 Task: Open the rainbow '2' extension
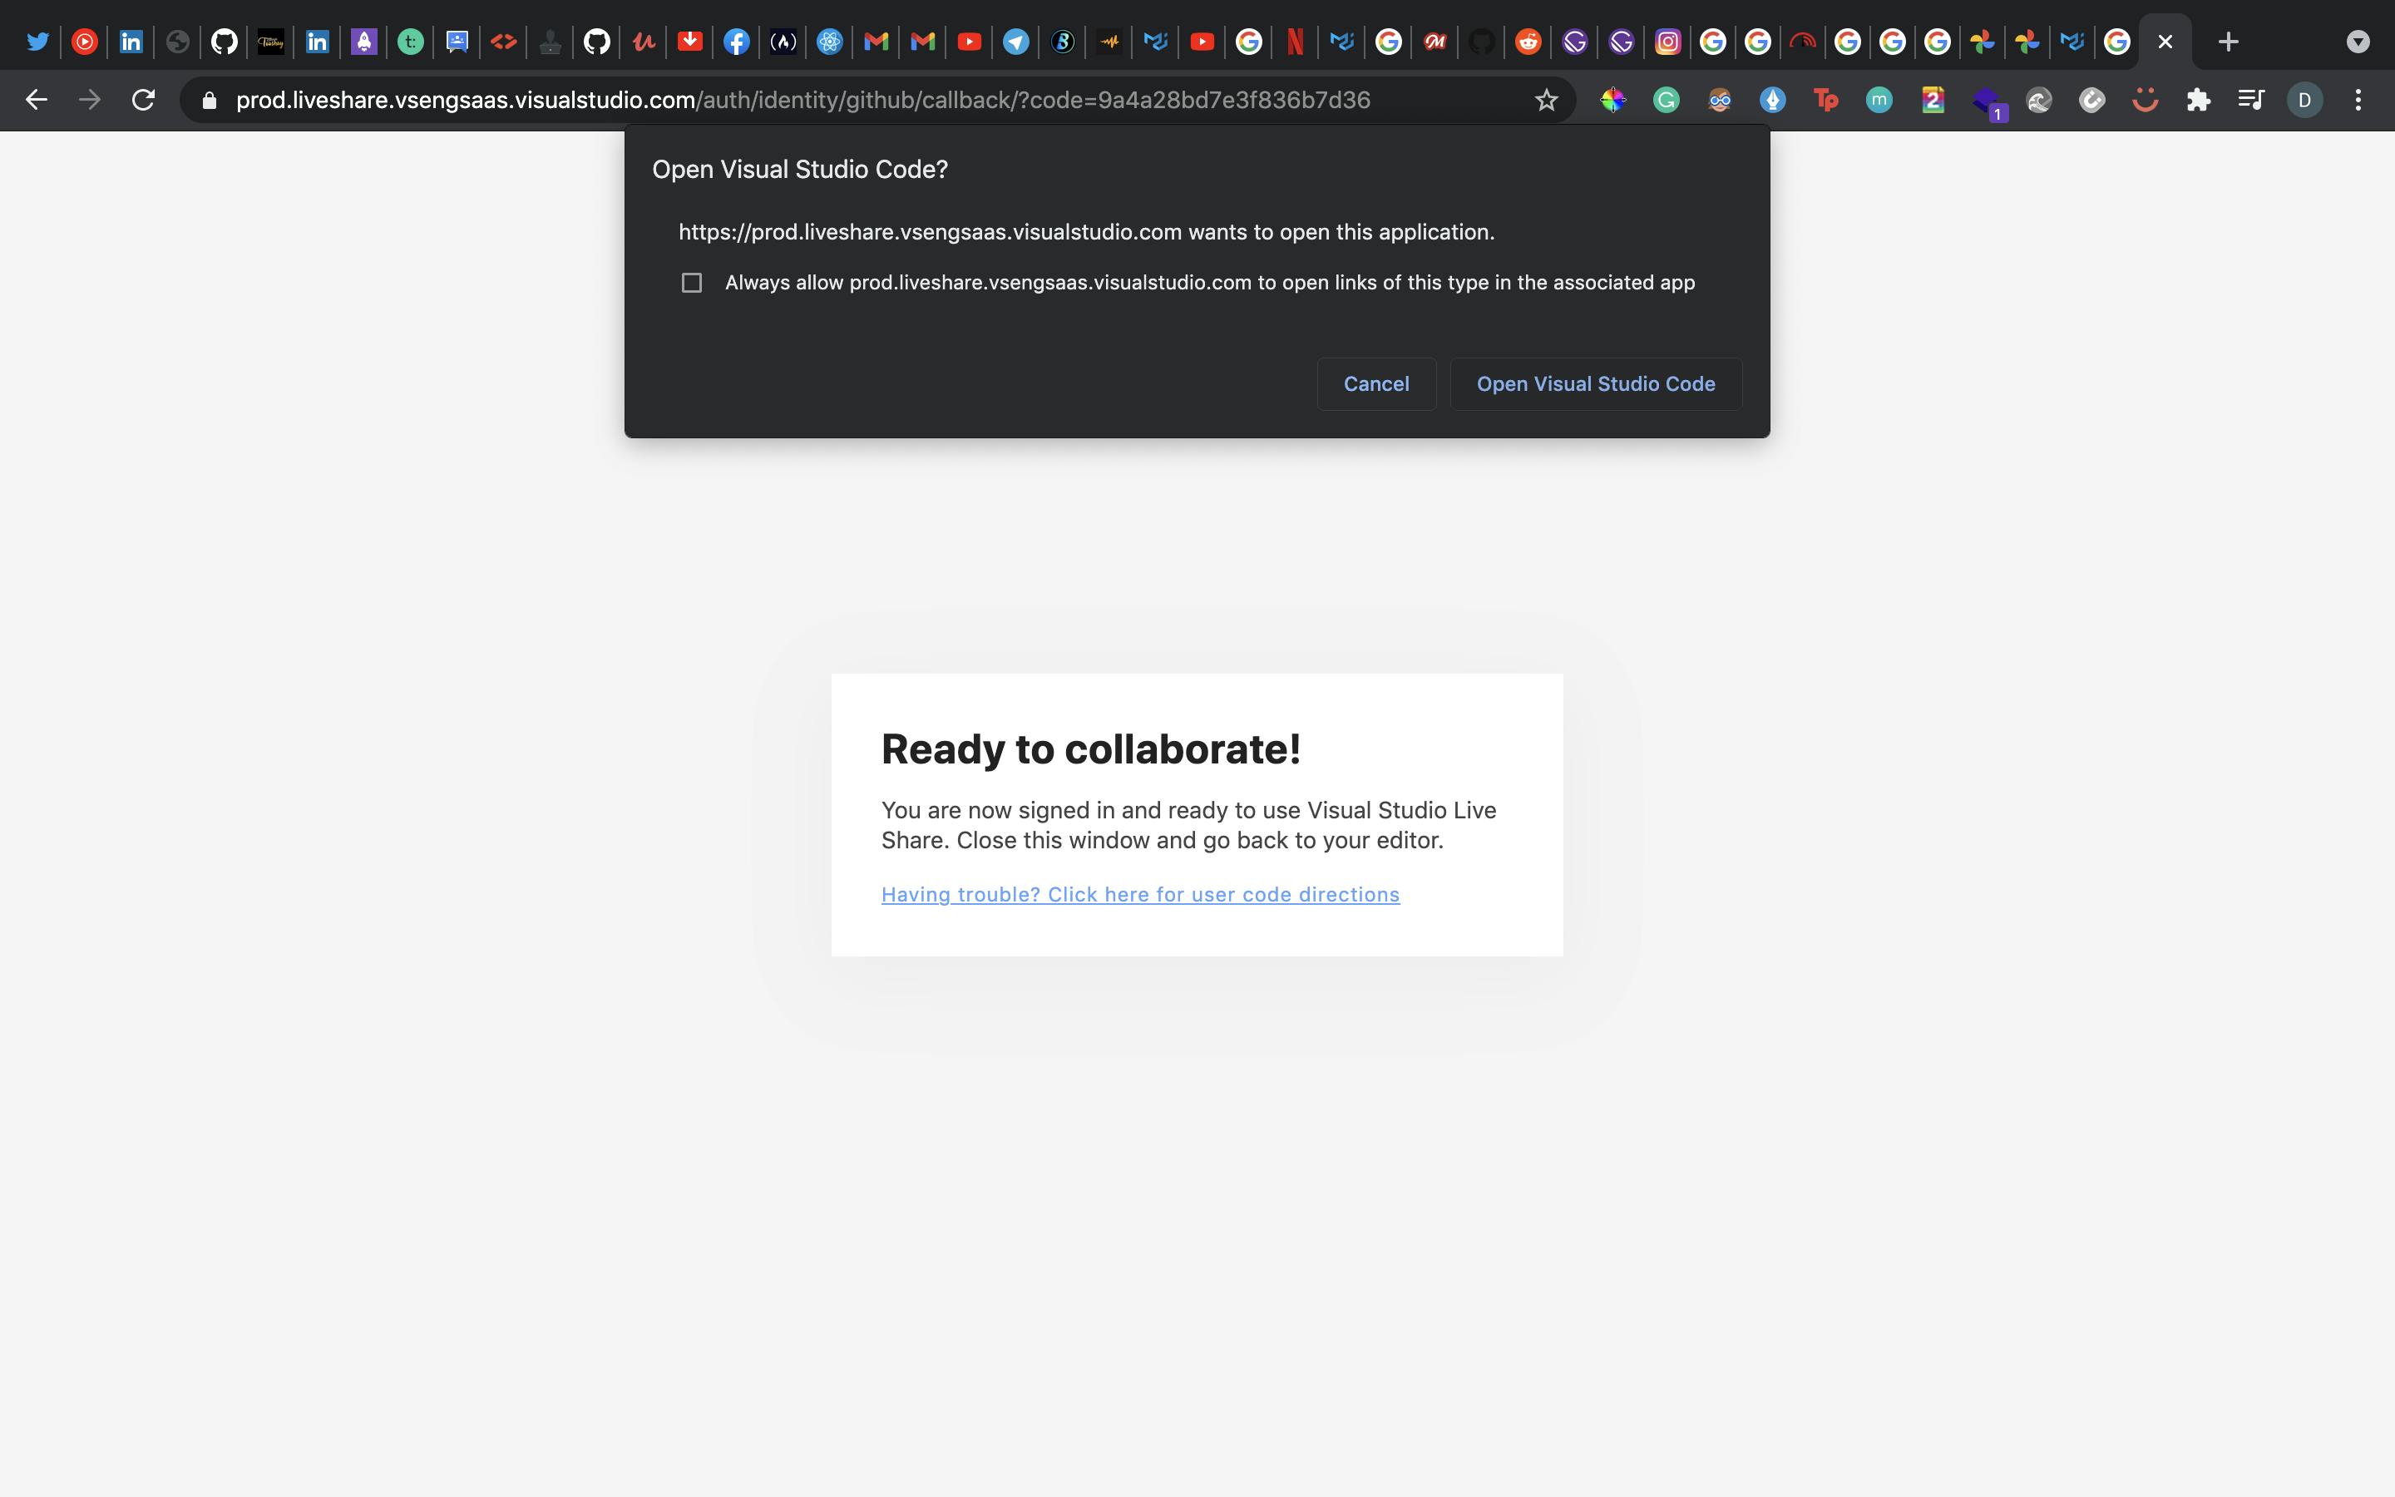1932,100
